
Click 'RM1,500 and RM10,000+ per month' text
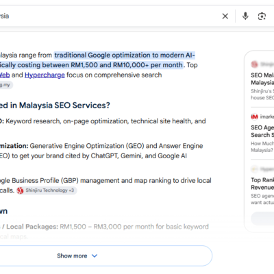(127, 65)
